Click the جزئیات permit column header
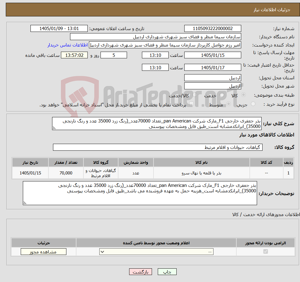The height and width of the screenshot is (282, 300). pyautogui.click(x=44, y=243)
